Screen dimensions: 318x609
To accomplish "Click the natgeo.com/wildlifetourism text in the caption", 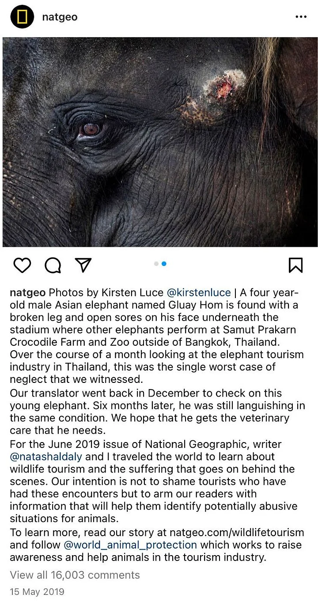I will pos(244,533).
